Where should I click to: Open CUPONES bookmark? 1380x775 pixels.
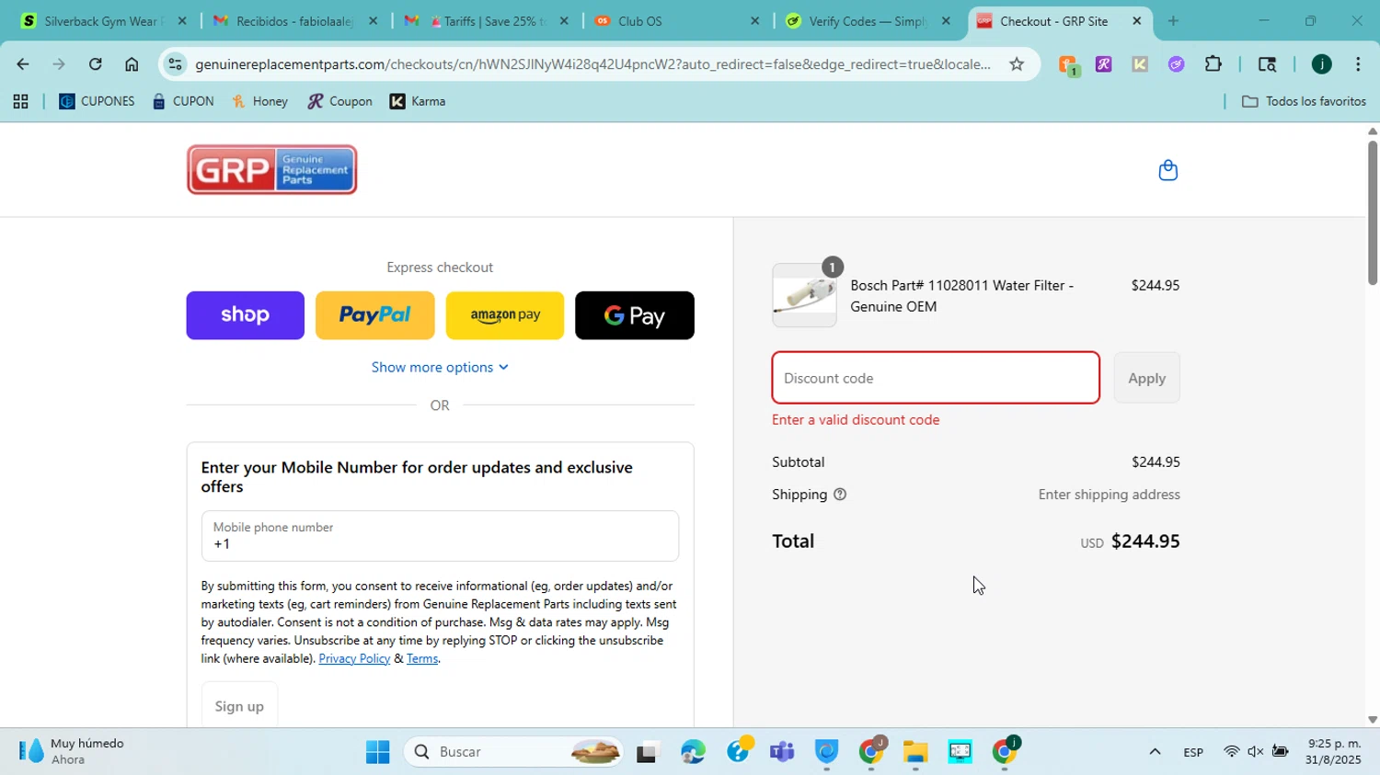97,102
